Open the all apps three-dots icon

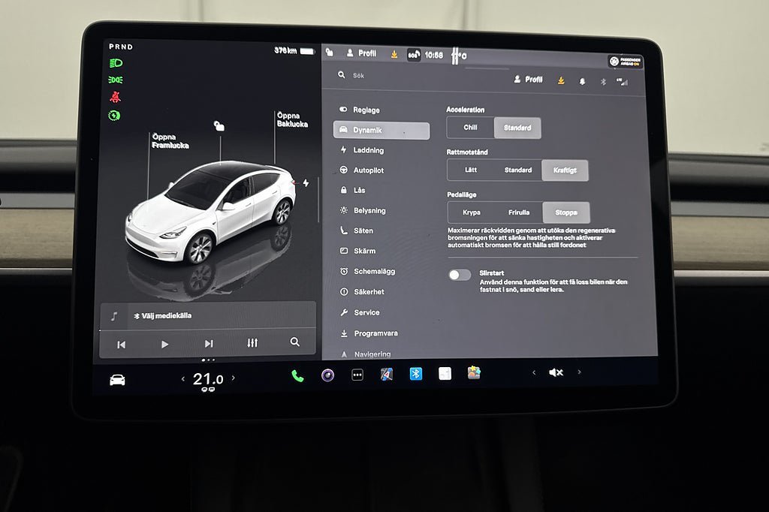click(x=357, y=375)
